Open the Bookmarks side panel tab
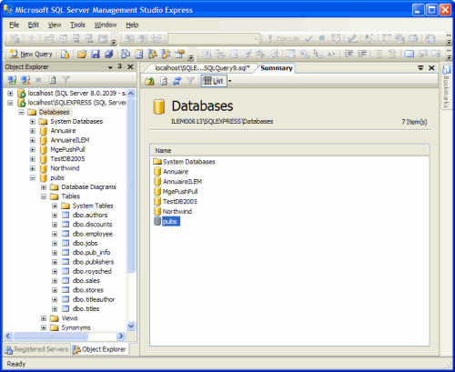 tap(446, 86)
